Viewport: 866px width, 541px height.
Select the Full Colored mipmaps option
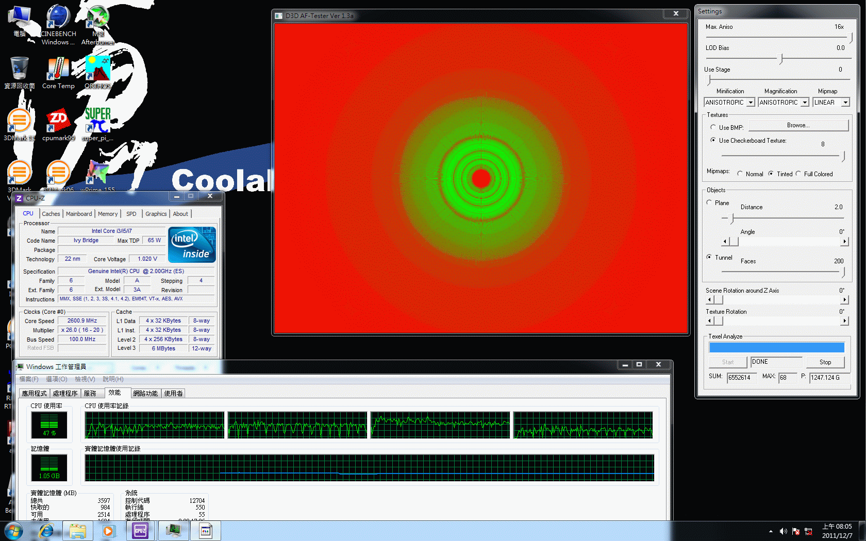pos(798,174)
